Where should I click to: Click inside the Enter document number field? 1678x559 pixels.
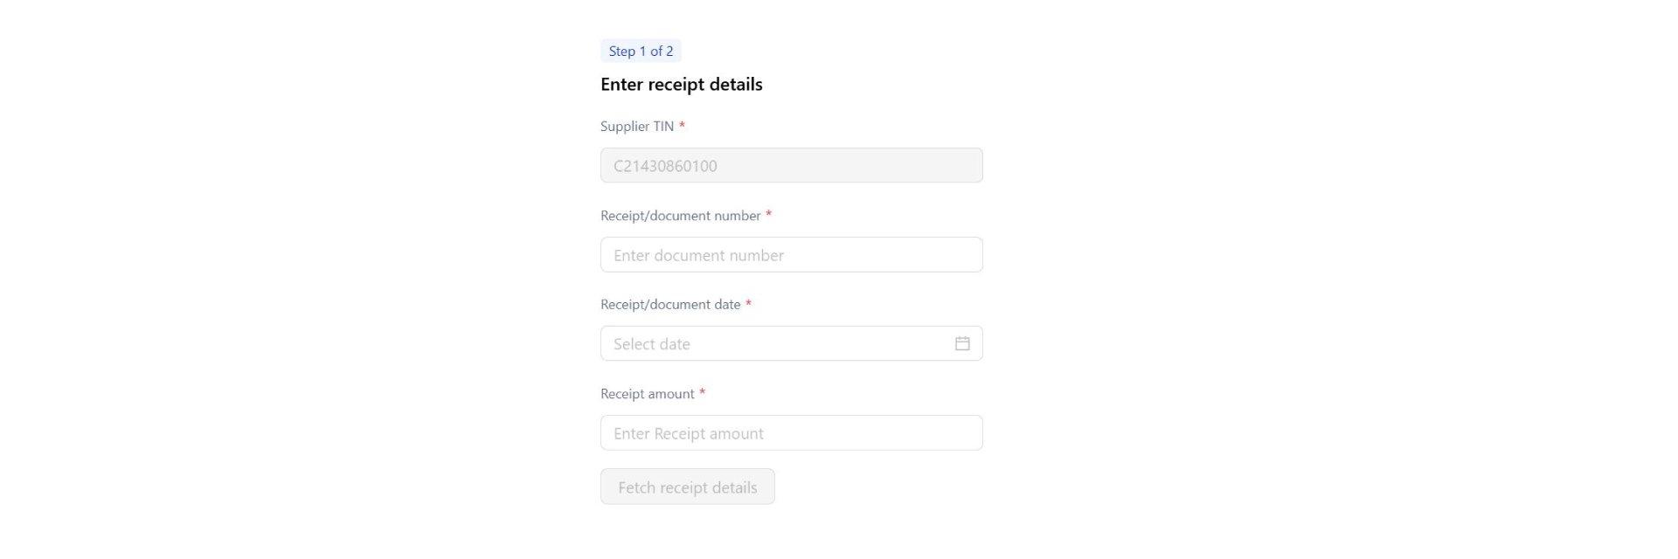pos(791,254)
